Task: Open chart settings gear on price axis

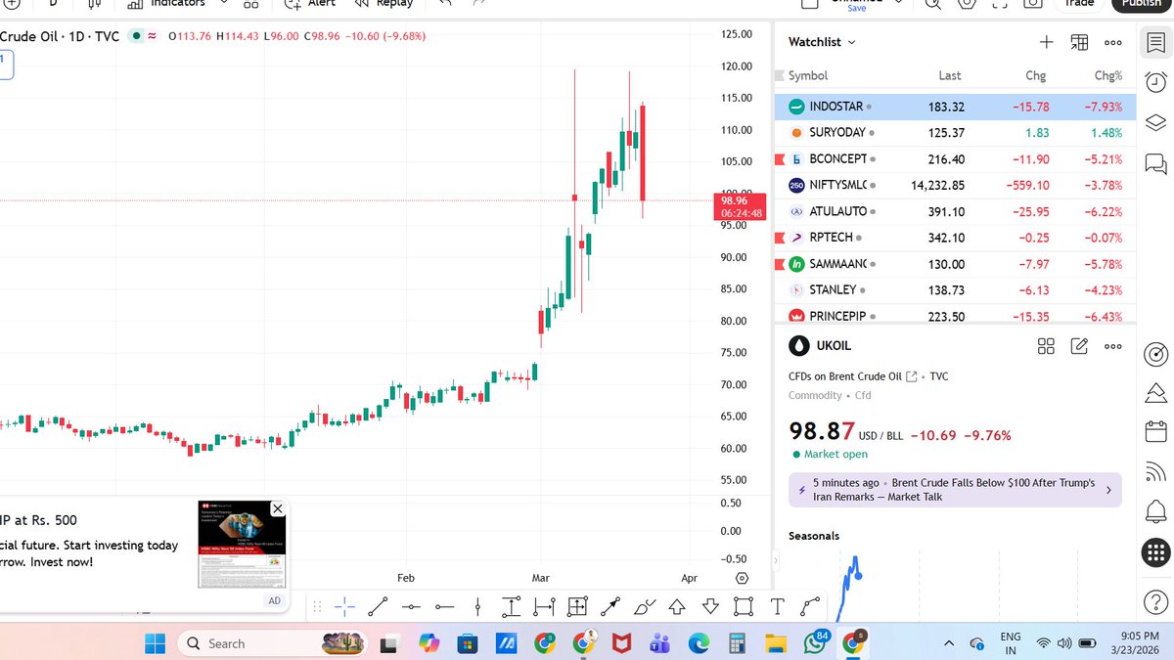Action: (x=742, y=578)
